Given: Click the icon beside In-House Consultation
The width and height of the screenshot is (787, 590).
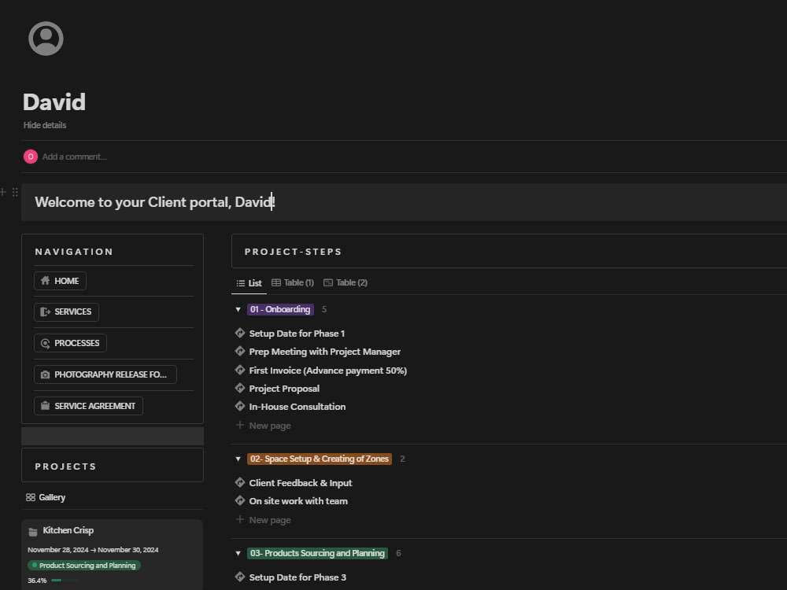Looking at the screenshot, I should click(240, 407).
